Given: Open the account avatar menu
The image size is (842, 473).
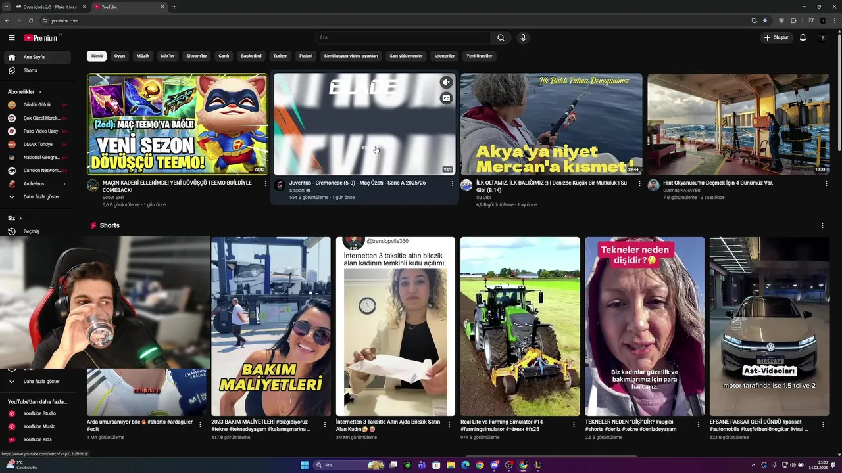Looking at the screenshot, I should 822,38.
